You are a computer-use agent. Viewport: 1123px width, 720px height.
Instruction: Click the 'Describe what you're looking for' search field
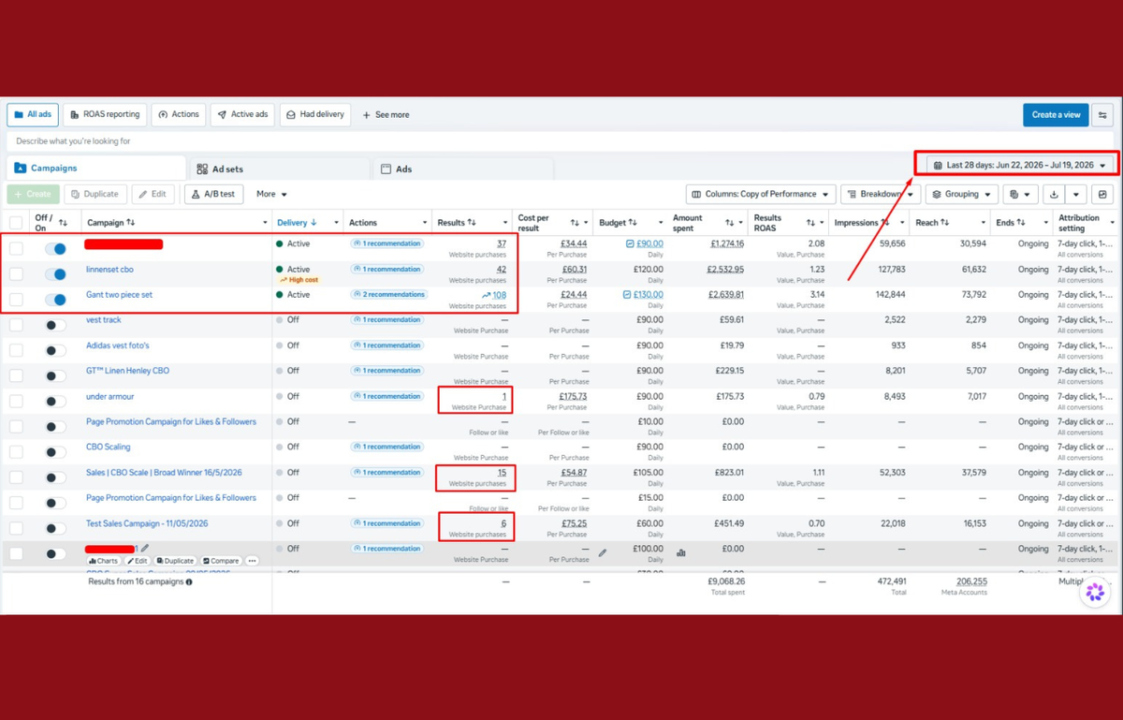coord(561,141)
